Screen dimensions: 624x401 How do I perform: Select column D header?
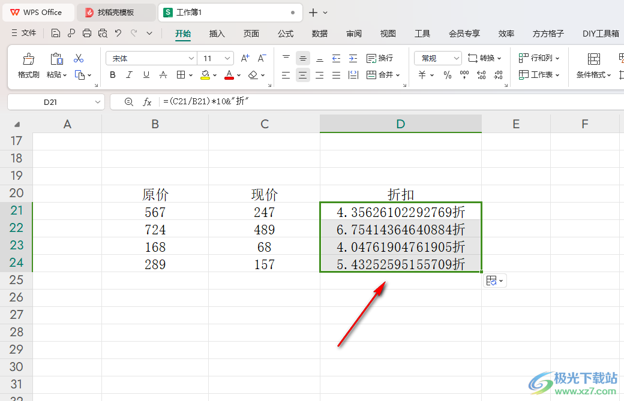click(401, 124)
